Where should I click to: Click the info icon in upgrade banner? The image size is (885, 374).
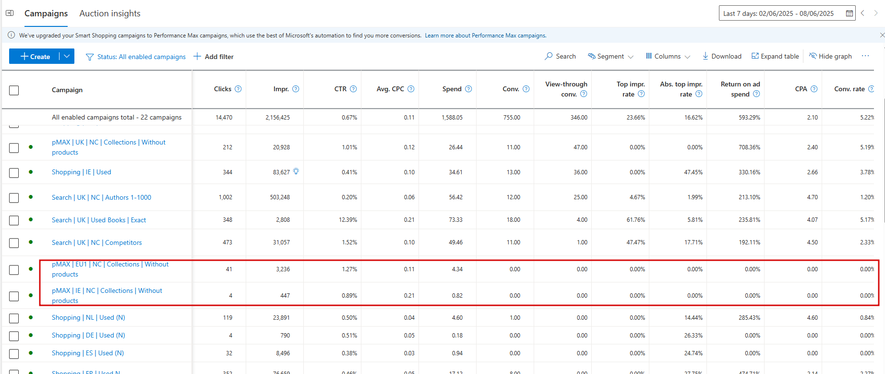point(12,35)
